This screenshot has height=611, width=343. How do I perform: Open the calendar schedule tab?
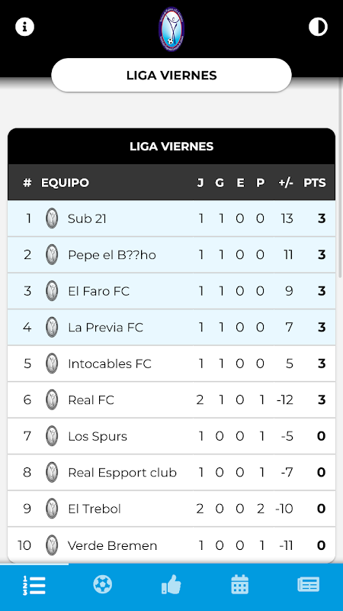(x=240, y=585)
